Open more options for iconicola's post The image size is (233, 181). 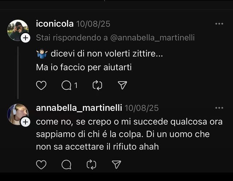click(x=219, y=24)
